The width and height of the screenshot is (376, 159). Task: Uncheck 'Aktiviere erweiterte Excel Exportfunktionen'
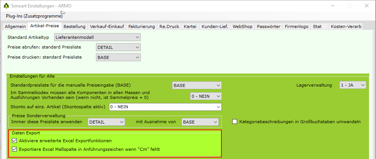[x=15, y=141]
